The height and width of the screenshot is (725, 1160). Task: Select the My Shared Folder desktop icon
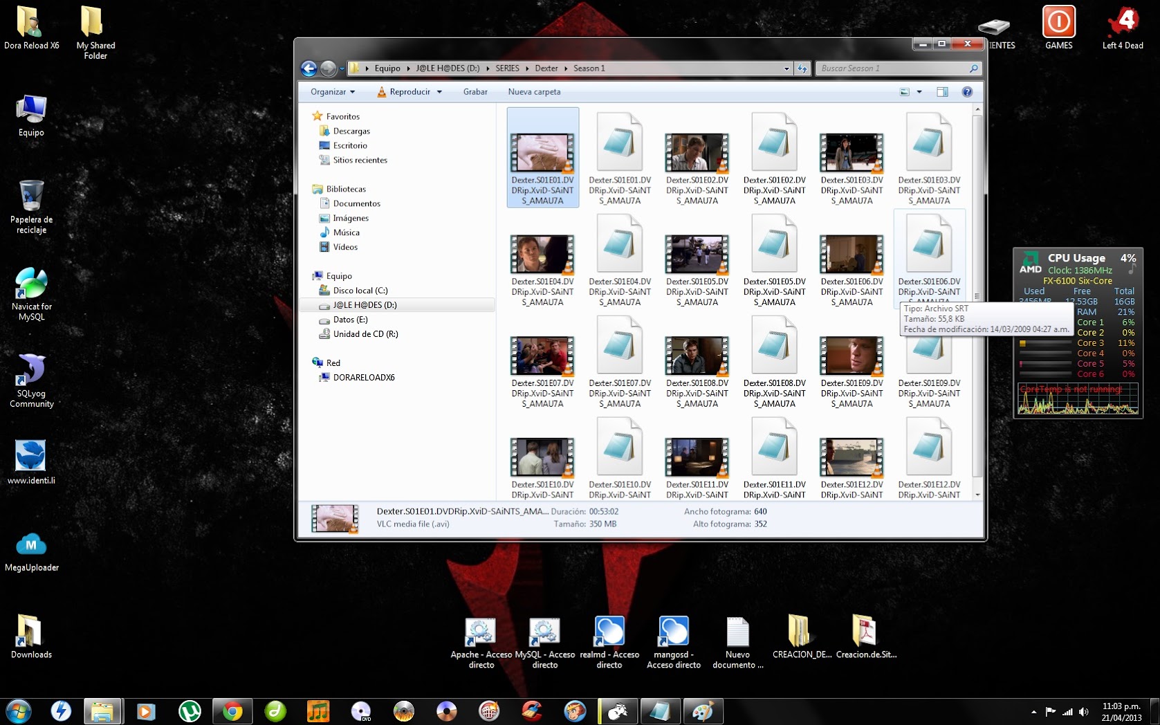tap(95, 33)
